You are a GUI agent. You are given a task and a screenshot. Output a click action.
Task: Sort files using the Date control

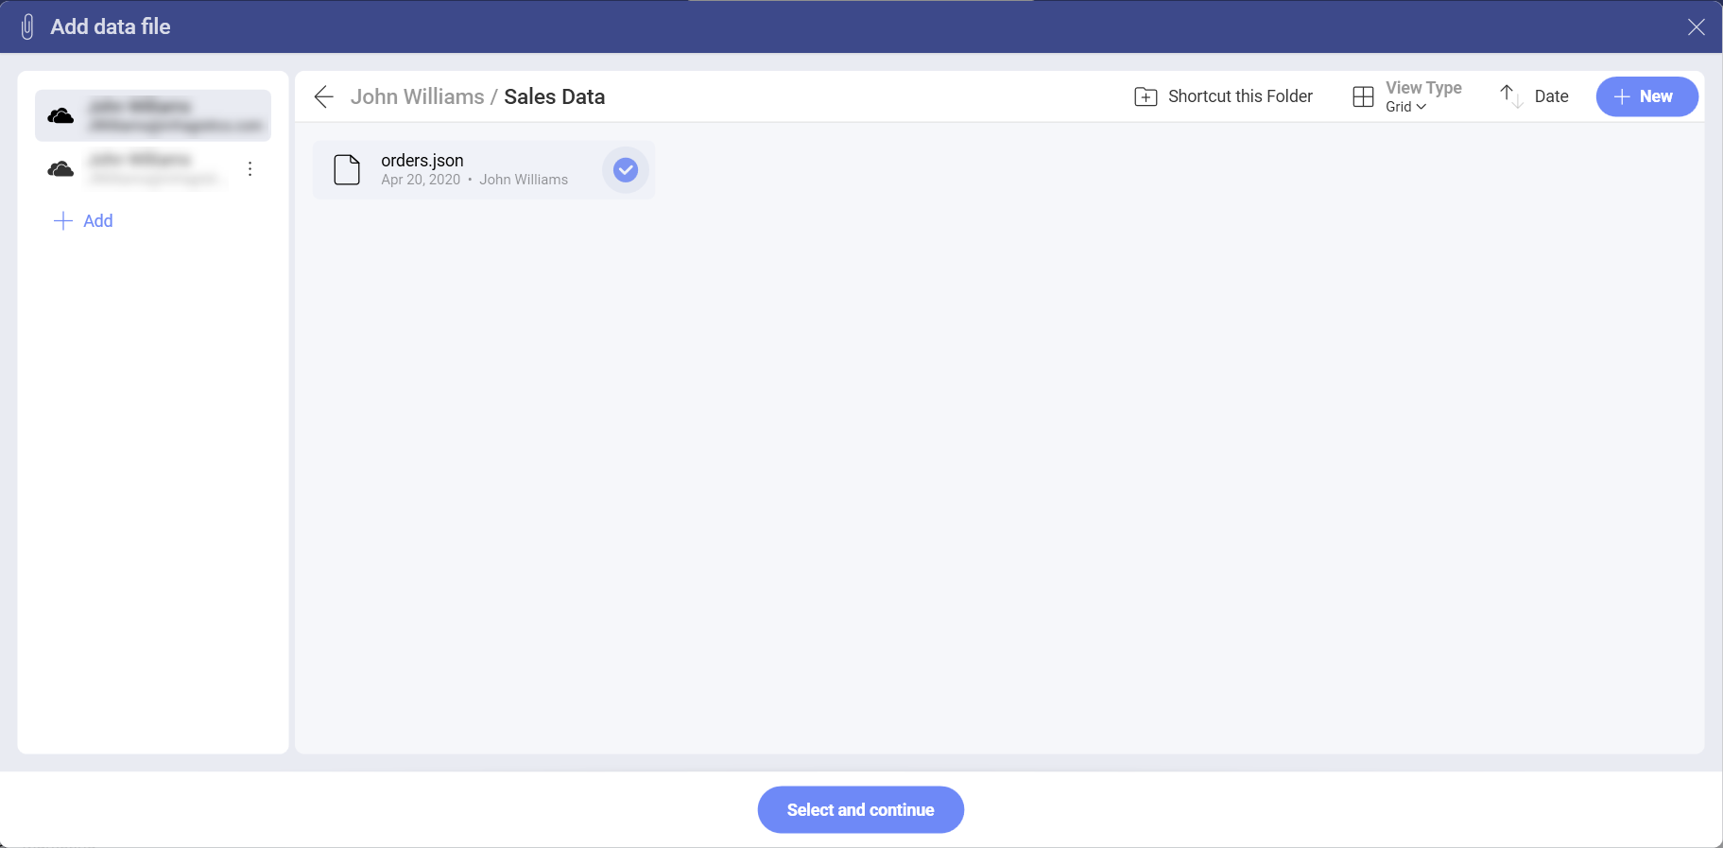point(1534,96)
